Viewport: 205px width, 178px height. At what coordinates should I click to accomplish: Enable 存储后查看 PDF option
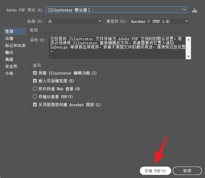pos(35,97)
